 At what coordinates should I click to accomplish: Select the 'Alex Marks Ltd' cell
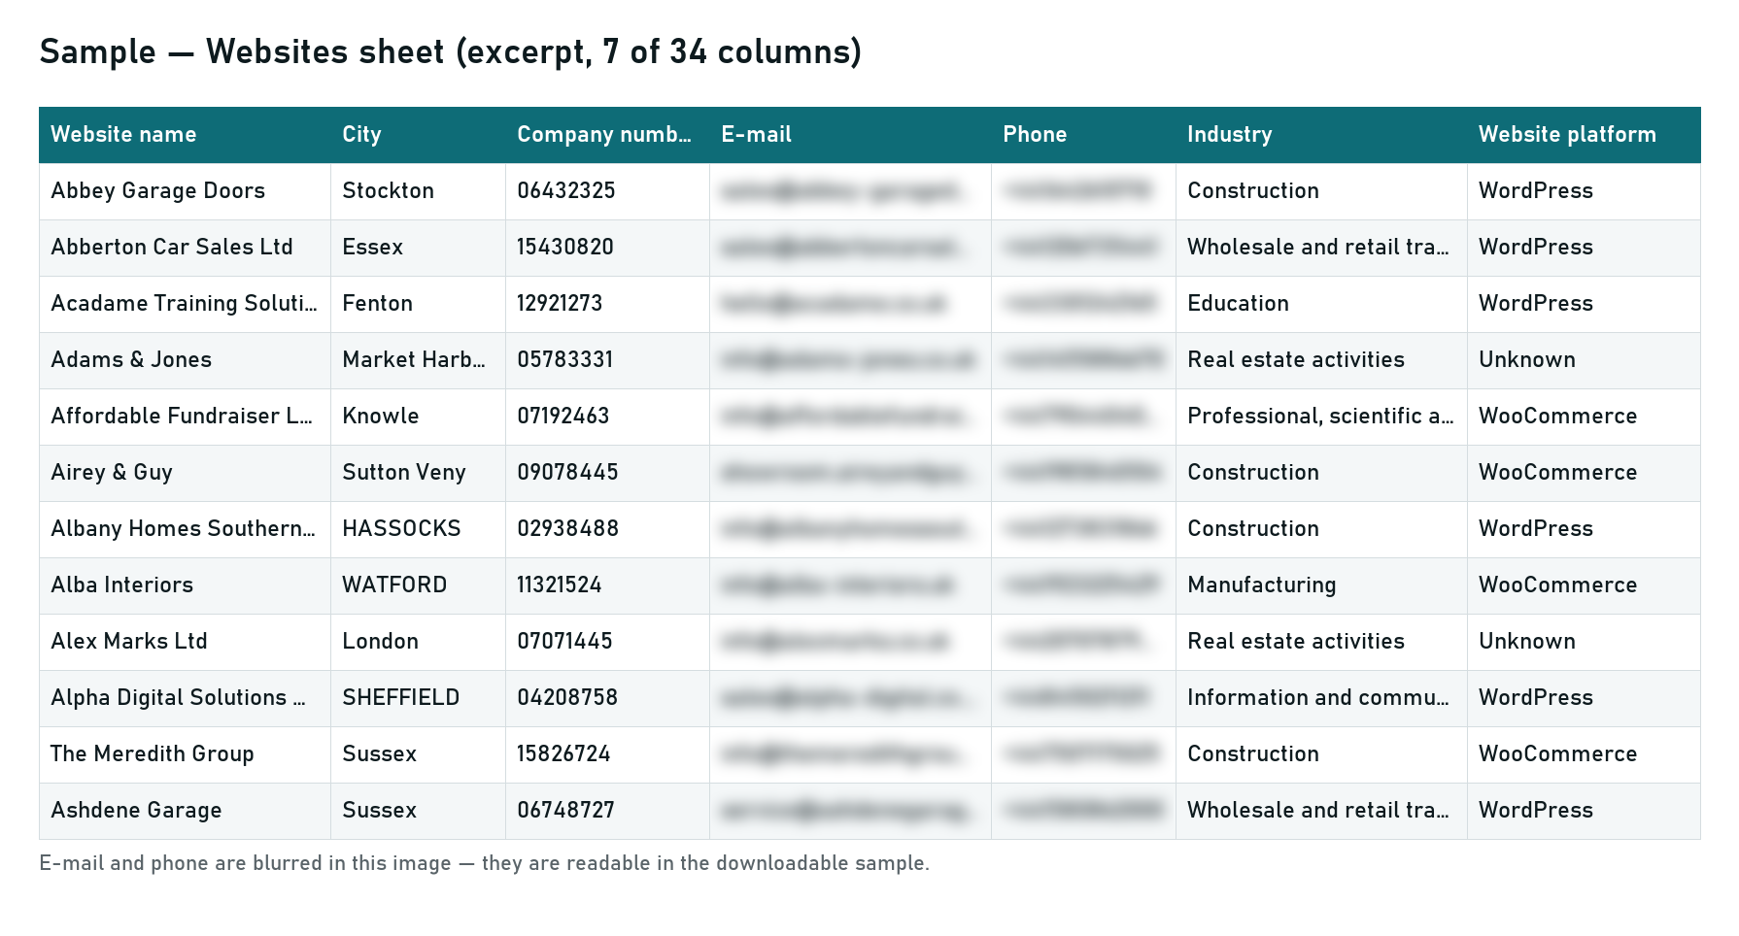(185, 642)
